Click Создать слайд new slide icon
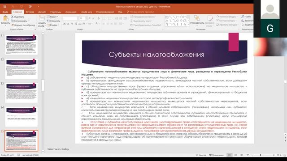 click(x=42, y=18)
